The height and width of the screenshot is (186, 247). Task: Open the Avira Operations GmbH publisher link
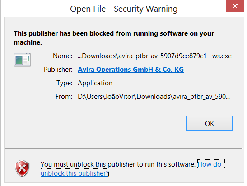tap(130, 70)
